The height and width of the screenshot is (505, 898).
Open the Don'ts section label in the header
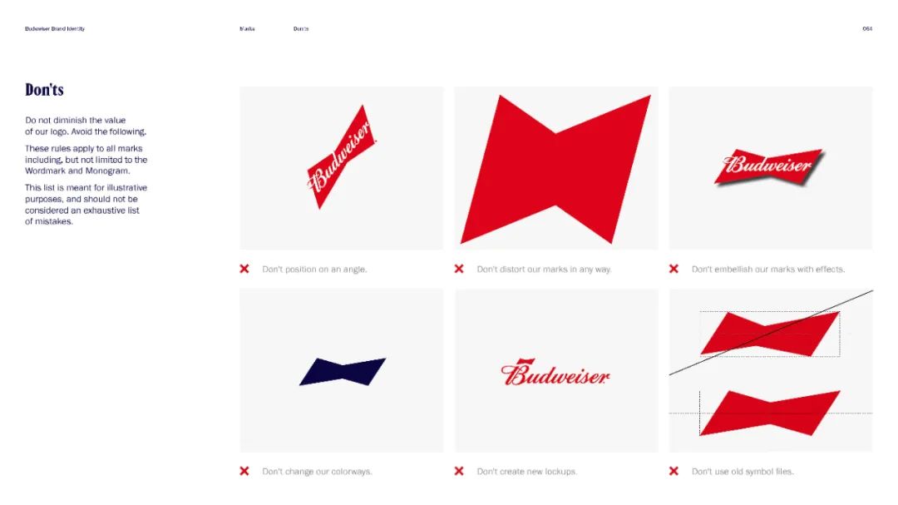[x=301, y=28]
